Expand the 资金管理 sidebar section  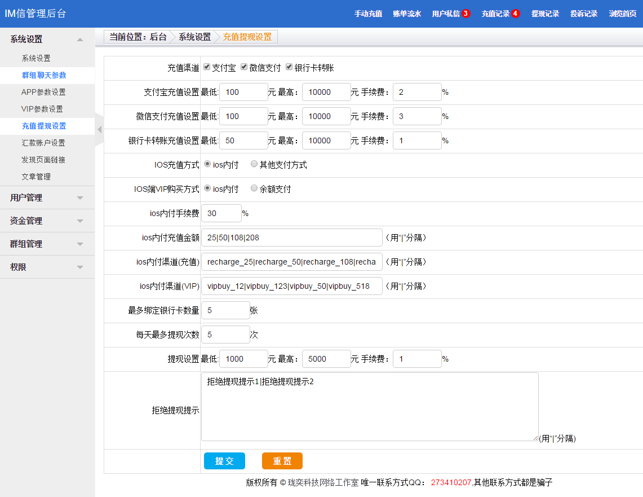pyautogui.click(x=47, y=221)
